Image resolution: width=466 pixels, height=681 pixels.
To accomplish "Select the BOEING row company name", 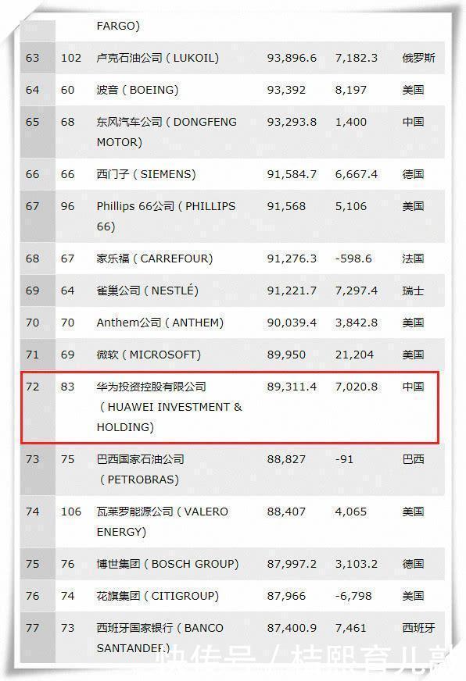I will pos(138,90).
